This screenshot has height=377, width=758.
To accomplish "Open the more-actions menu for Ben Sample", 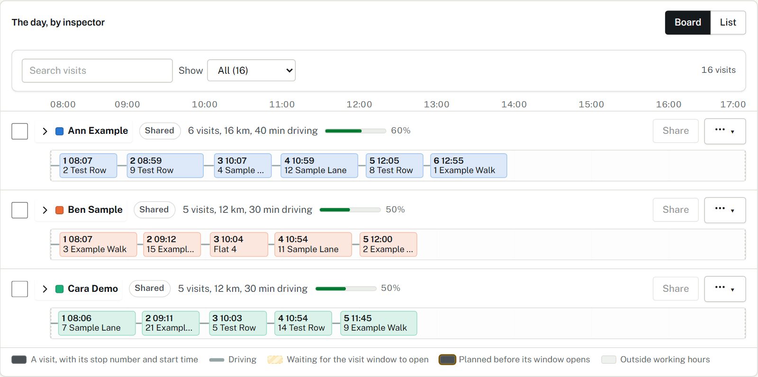I will coord(725,210).
